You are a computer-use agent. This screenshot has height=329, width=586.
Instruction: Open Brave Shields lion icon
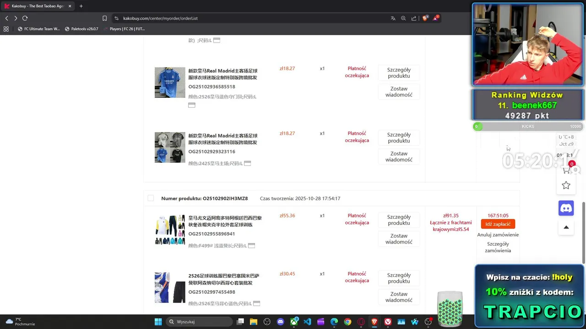pos(425,18)
